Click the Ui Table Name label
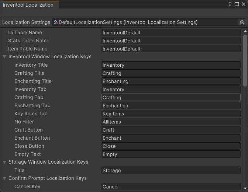The image size is (248, 192). pos(25,33)
